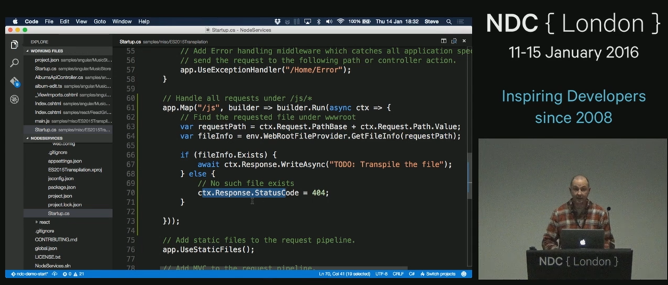
Task: Open the Explorer view in activity bar
Action: click(x=14, y=45)
